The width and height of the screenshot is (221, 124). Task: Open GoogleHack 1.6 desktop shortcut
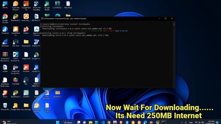[26, 6]
